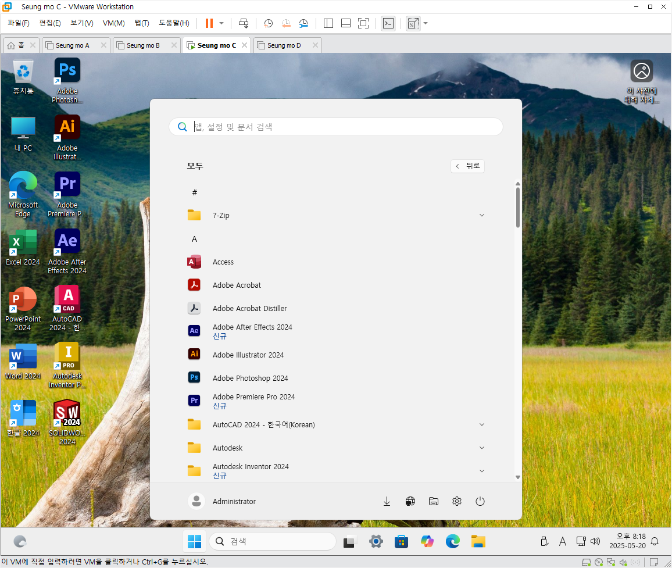Expand the Autodesk folder chevron
The height and width of the screenshot is (568, 672).
coord(482,448)
